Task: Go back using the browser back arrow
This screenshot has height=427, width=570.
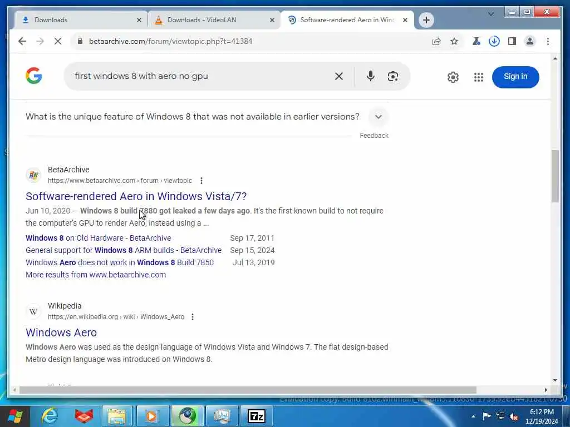Action: [22, 41]
